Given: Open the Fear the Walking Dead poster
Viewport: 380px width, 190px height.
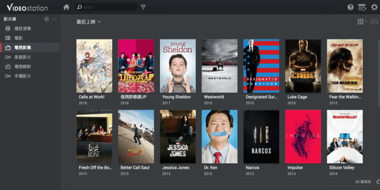Looking at the screenshot, I should click(x=345, y=66).
